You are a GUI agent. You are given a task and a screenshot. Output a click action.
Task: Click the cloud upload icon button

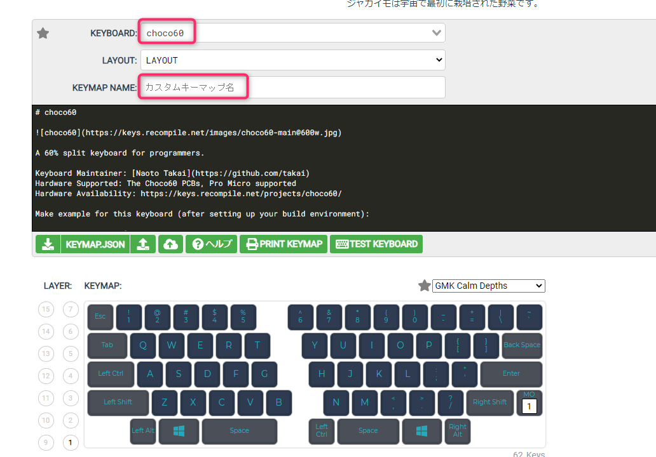[170, 244]
